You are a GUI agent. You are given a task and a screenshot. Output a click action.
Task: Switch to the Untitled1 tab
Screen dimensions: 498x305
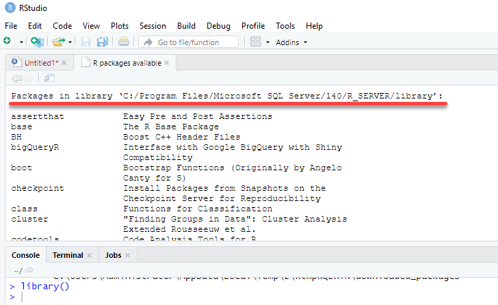click(x=41, y=63)
